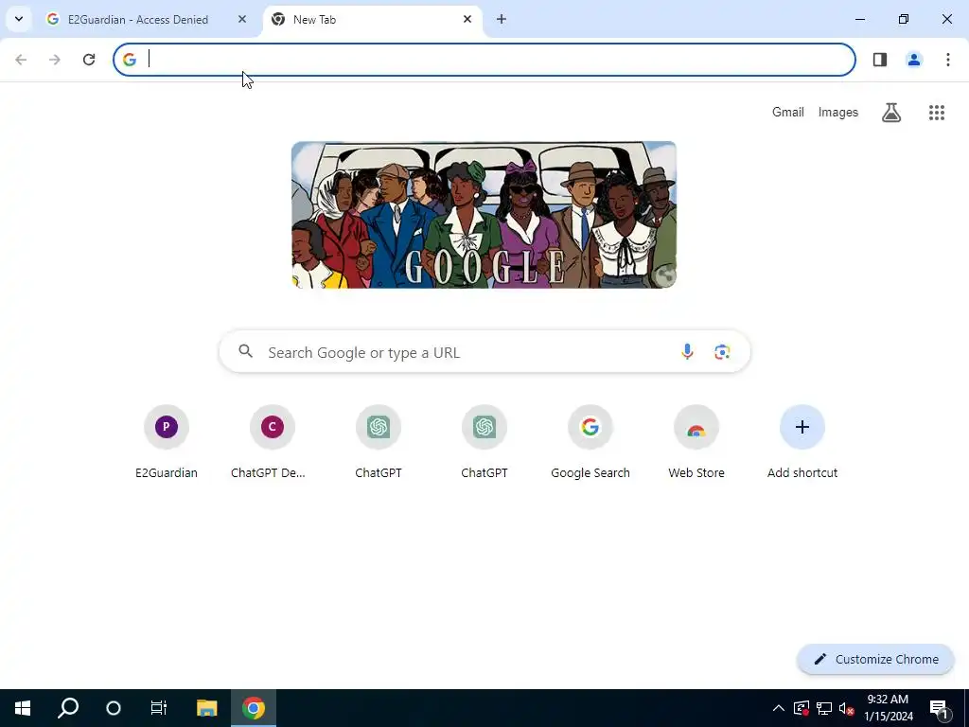Restore down the Chrome window
This screenshot has height=727, width=969.
904,19
